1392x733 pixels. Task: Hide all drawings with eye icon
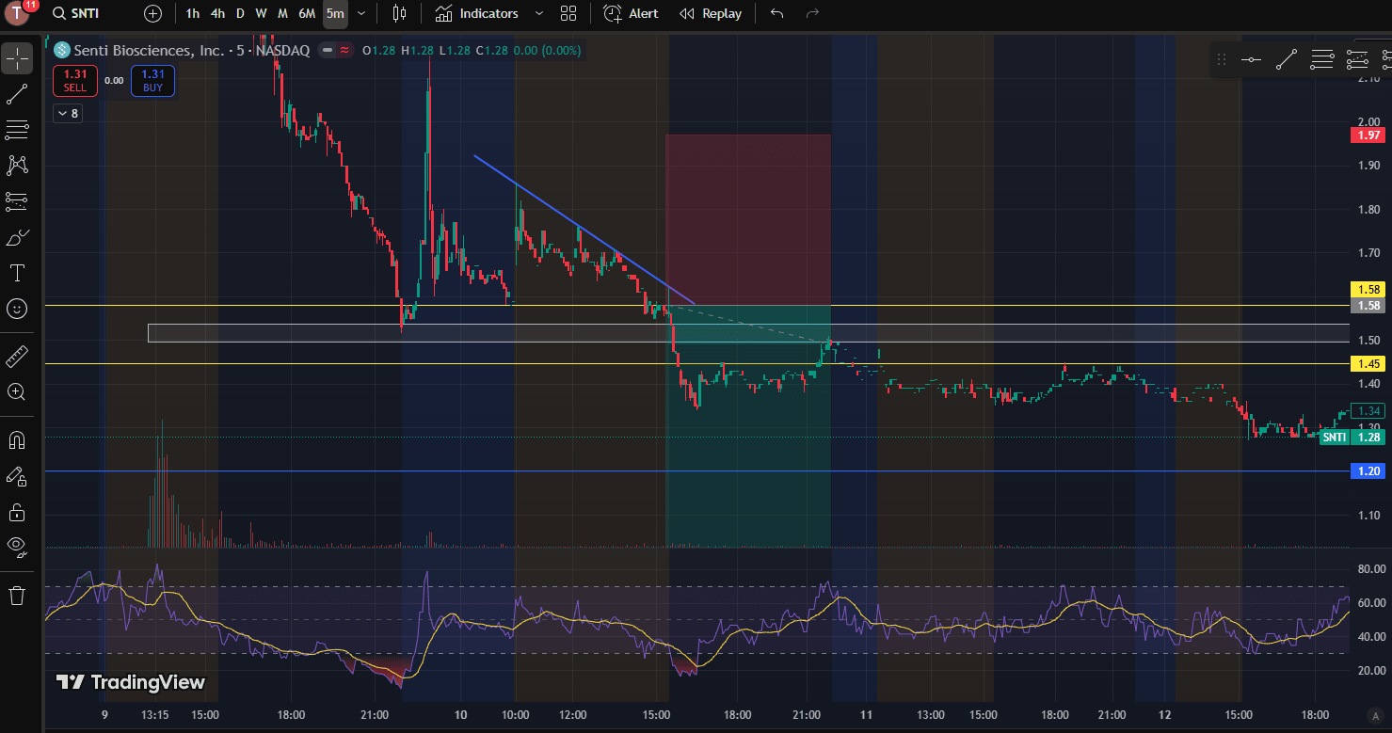(17, 546)
